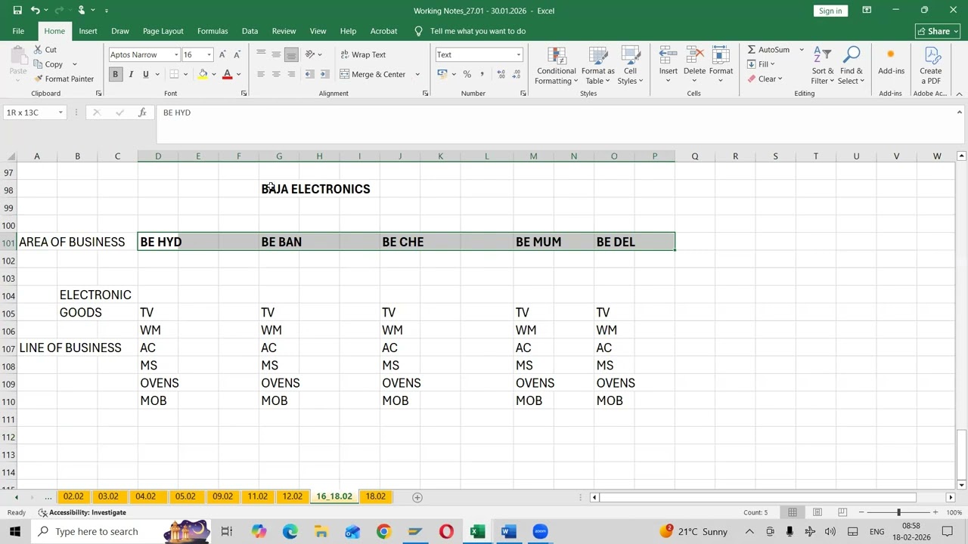
Task: Open the Data ribbon tab
Action: coord(250,31)
